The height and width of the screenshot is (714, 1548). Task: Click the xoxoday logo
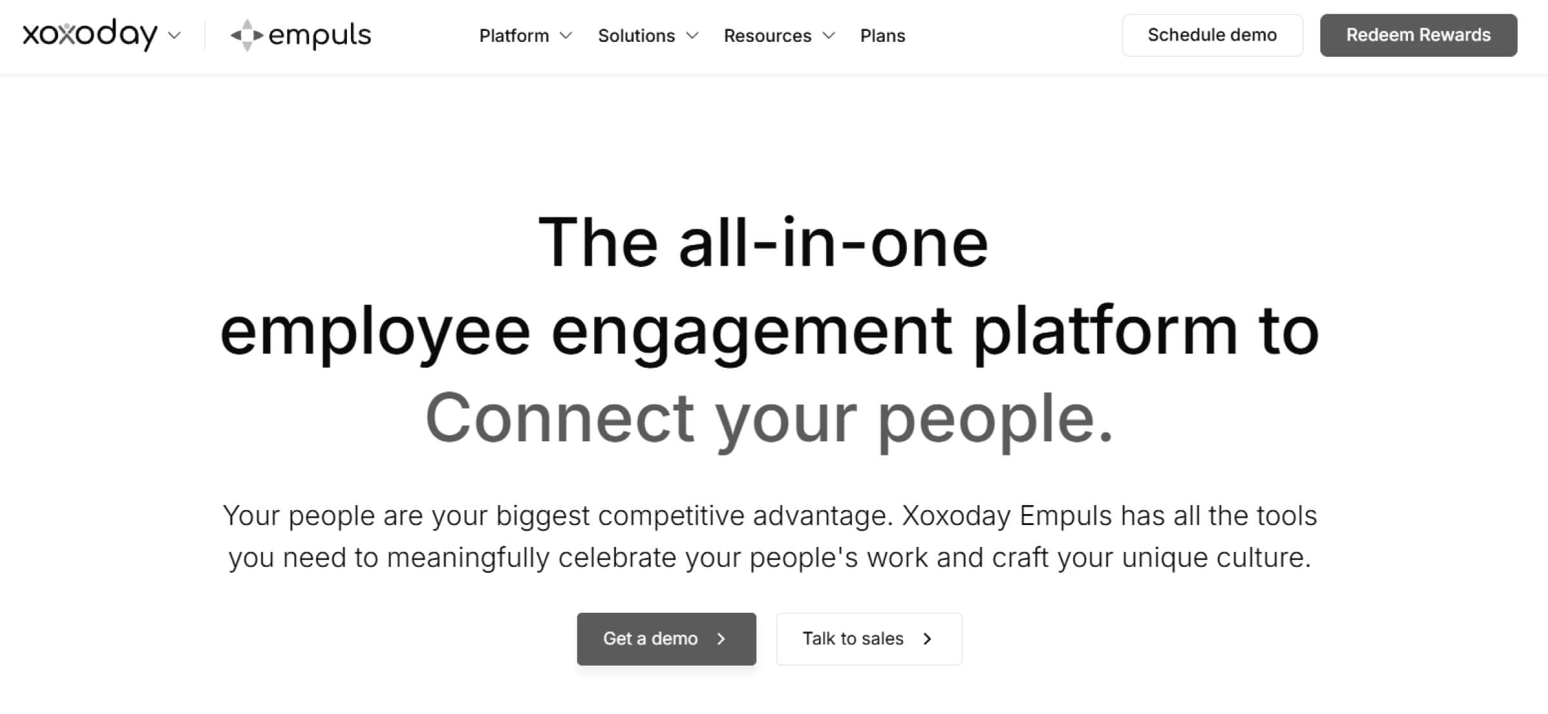(x=90, y=35)
